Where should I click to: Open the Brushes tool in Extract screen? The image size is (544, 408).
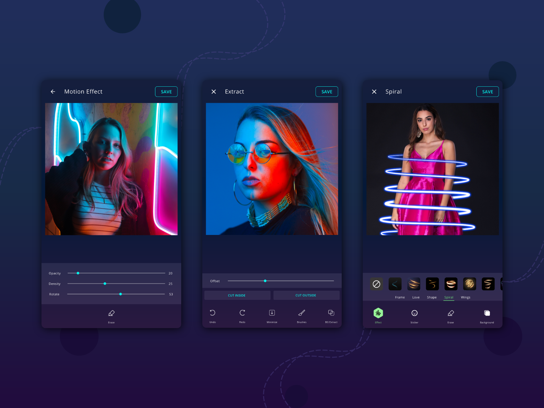[x=302, y=313]
